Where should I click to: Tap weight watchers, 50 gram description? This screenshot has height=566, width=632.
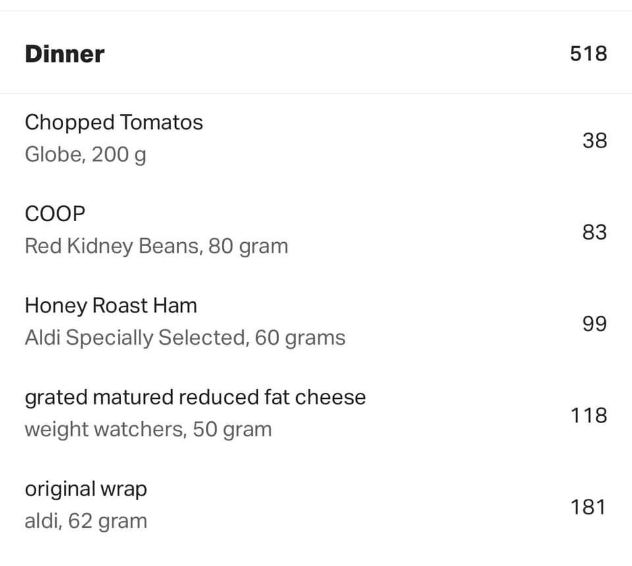tap(148, 429)
